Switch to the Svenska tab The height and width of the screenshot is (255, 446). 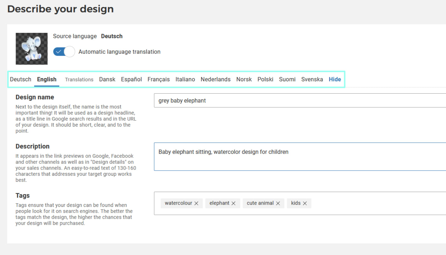pyautogui.click(x=312, y=79)
